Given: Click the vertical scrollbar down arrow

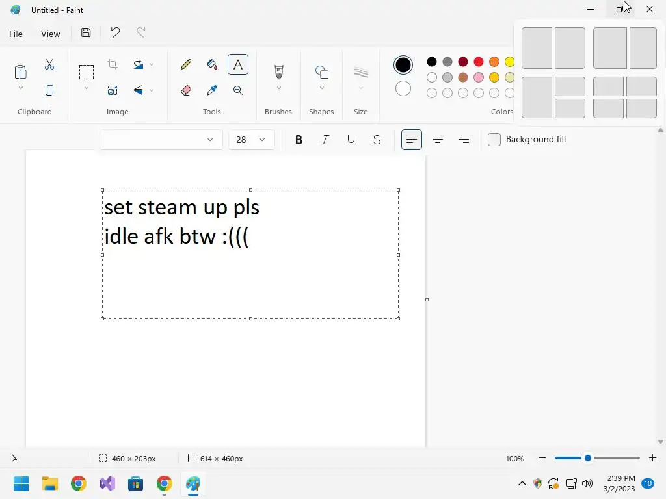Looking at the screenshot, I should point(661,442).
